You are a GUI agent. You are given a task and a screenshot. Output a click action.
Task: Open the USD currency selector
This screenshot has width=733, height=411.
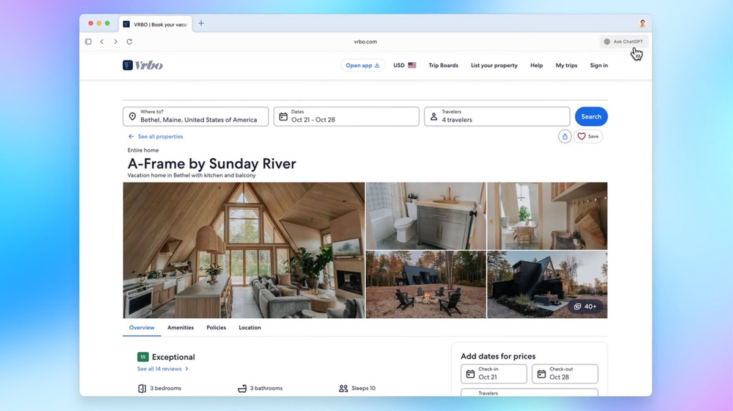[x=404, y=65]
